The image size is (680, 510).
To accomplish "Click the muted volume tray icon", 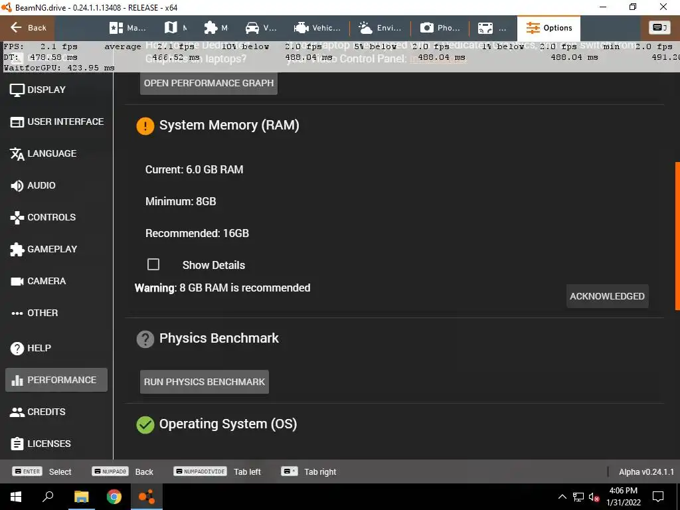I will click(594, 497).
